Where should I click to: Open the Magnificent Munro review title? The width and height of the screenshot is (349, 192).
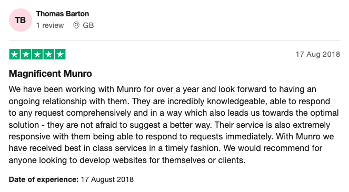51,74
